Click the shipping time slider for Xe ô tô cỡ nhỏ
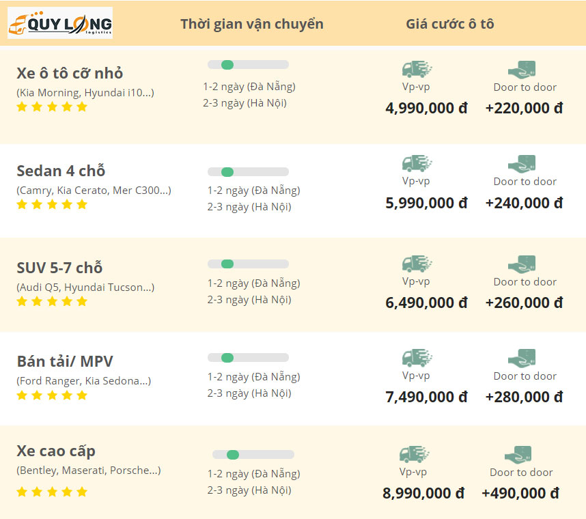The height and width of the screenshot is (519, 586). click(248, 65)
